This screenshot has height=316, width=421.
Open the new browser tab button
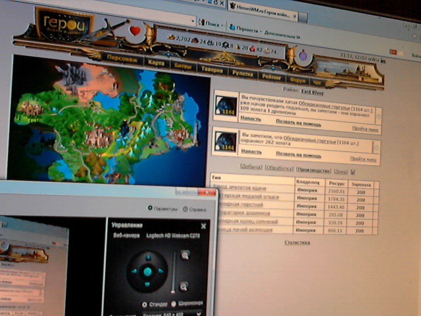[303, 17]
